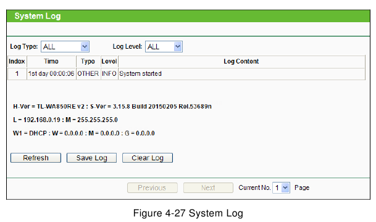Image resolution: width=376 pixels, height=222 pixels.
Task: Click the Previous page button
Action: tap(152, 187)
